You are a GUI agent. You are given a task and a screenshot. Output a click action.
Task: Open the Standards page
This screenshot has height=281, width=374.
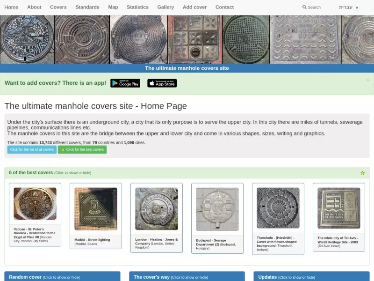tap(87, 7)
